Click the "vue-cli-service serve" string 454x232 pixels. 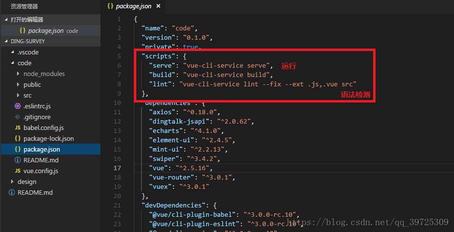pos(227,65)
